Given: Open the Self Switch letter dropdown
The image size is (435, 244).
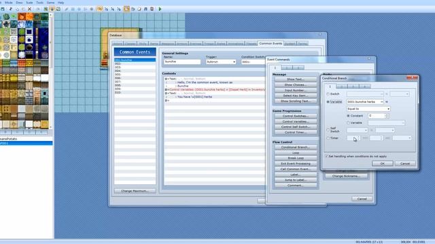Looking at the screenshot, I should pos(358,130).
